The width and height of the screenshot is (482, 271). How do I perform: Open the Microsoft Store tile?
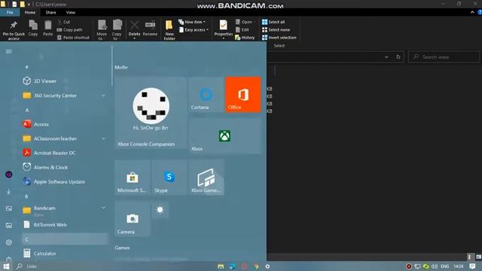(x=133, y=178)
